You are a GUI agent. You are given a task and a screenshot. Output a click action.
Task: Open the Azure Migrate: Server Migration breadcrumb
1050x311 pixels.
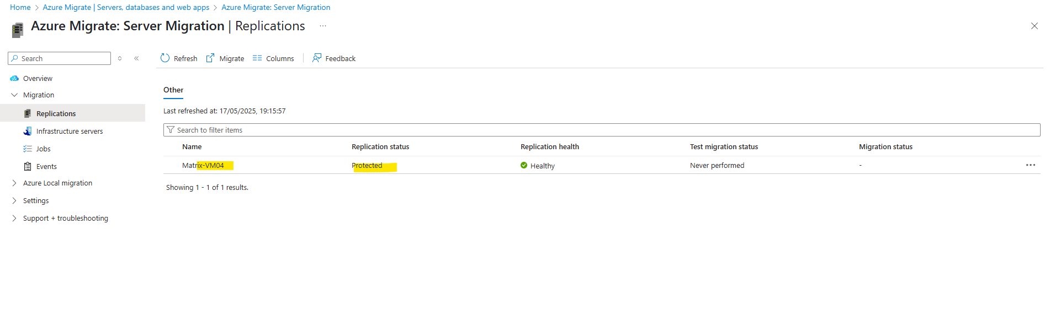(276, 7)
